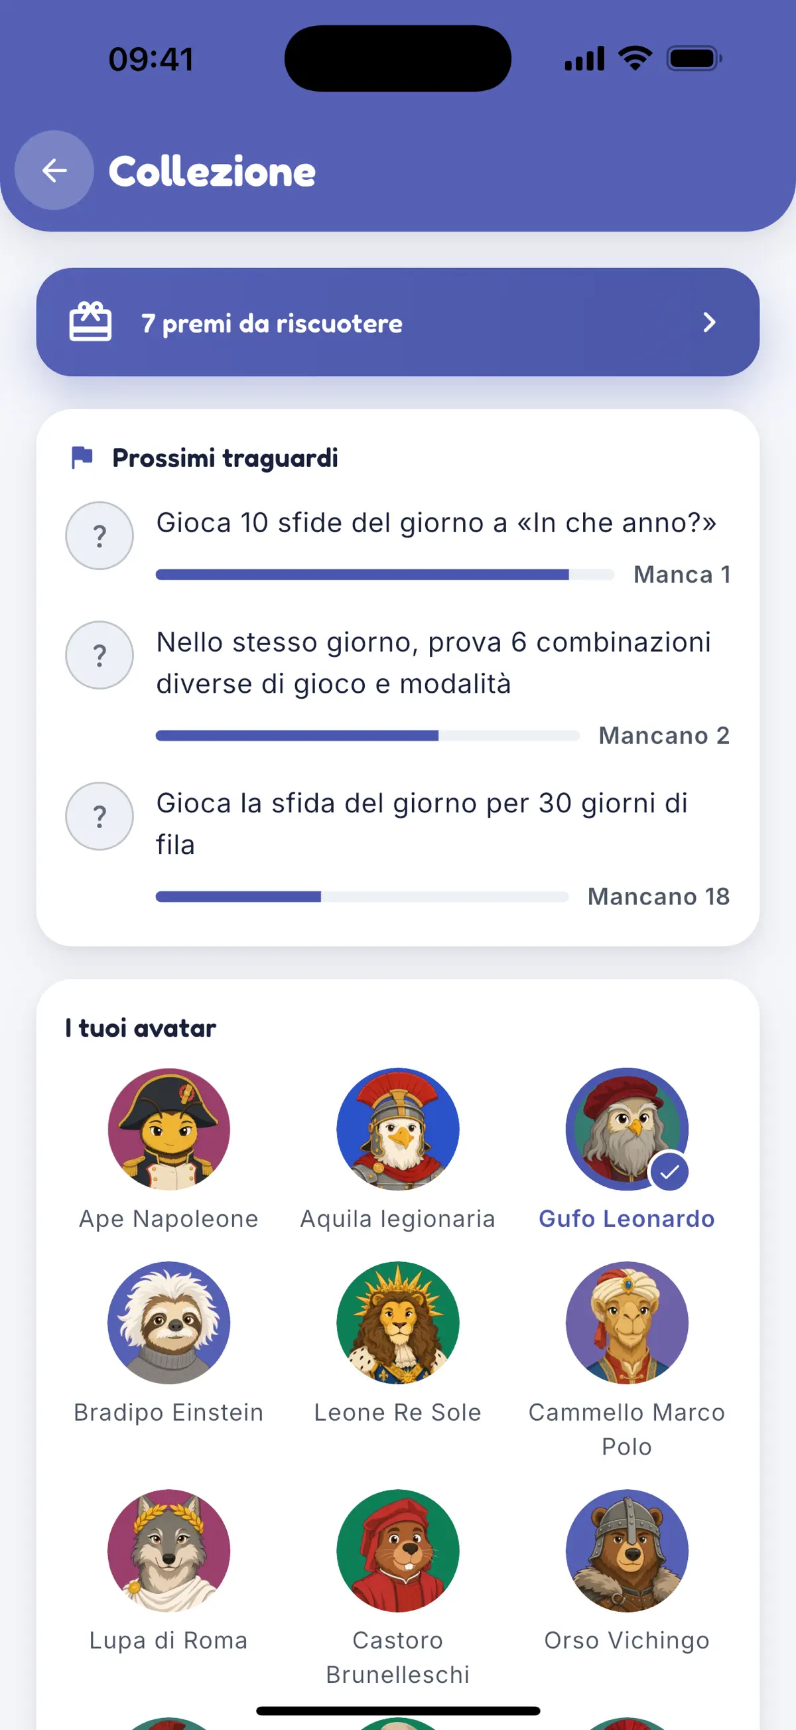The height and width of the screenshot is (1730, 796).
Task: Tap the Manca 1 progress bar
Action: 385,574
